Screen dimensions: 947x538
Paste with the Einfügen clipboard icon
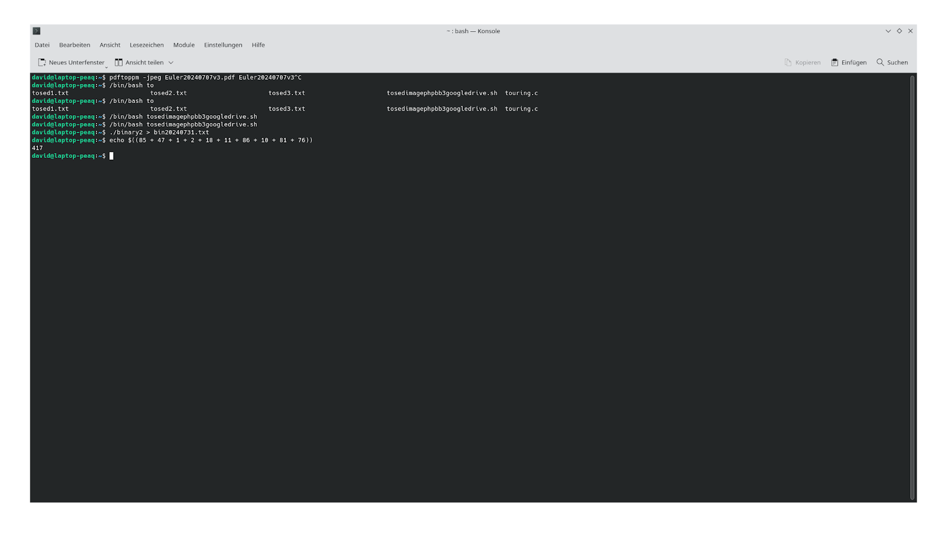click(x=835, y=63)
